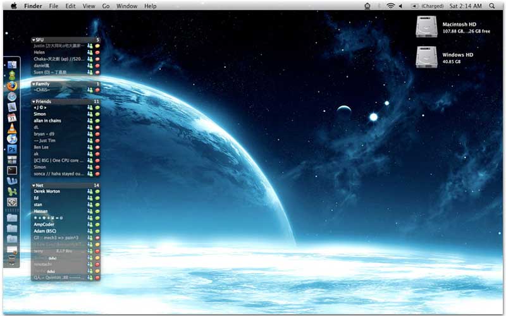The height and width of the screenshot is (316, 506).
Task: Open iTunes from the dock
Action: [12, 138]
